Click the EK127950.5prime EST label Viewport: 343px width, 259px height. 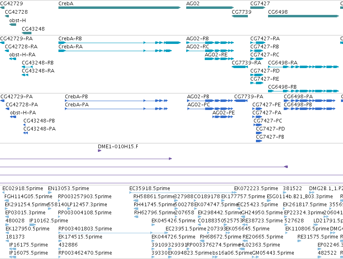pyautogui.click(x=27, y=229)
